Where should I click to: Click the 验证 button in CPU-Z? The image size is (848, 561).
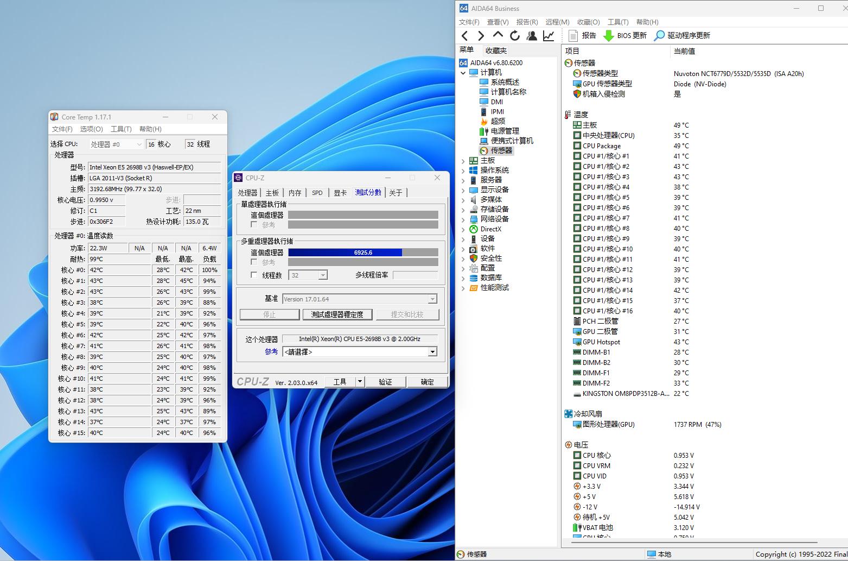385,382
